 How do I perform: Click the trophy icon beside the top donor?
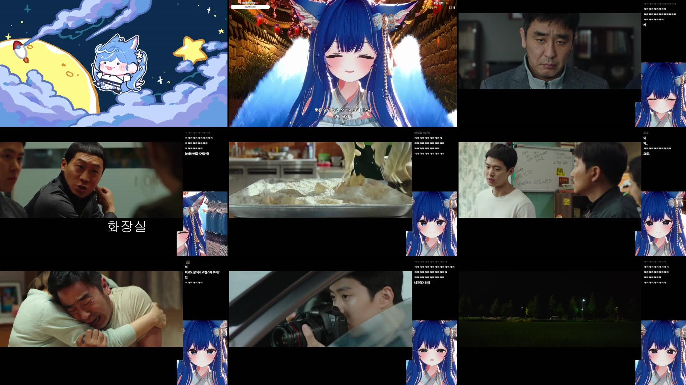pyautogui.click(x=423, y=8)
